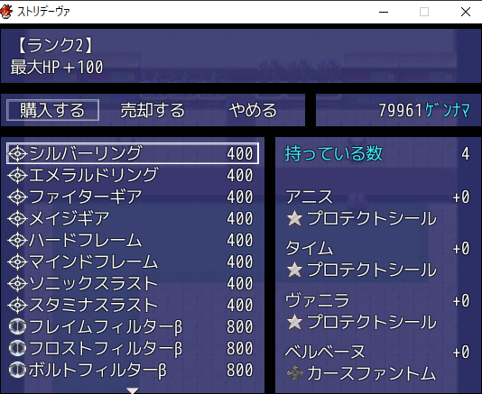
Task: Click the +0 value beside タイム
Action: (x=461, y=249)
